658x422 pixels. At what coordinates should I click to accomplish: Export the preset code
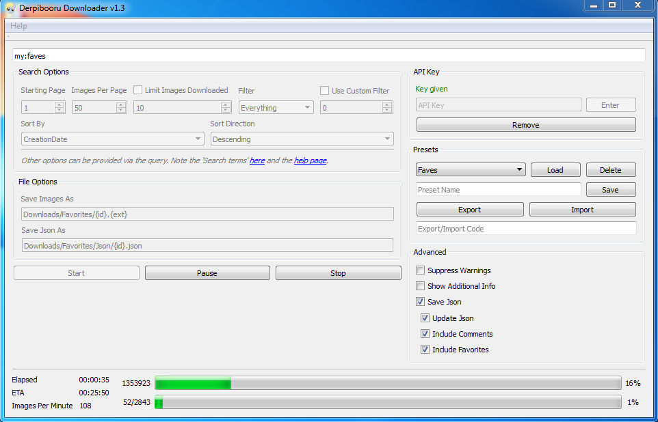tap(470, 210)
